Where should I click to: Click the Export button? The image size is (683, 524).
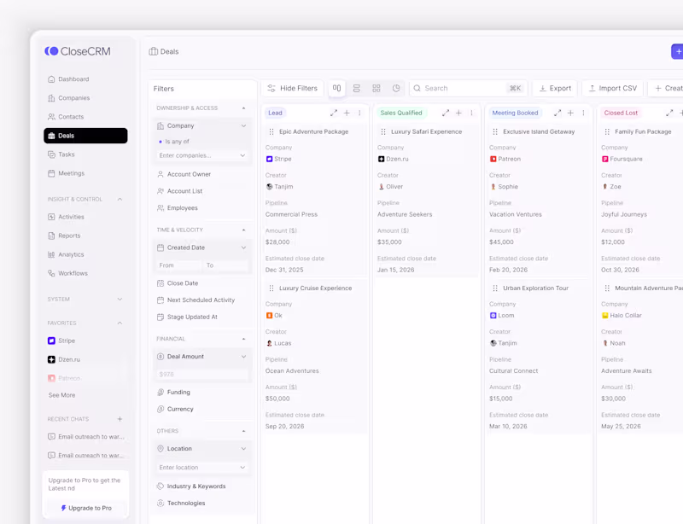pos(555,89)
